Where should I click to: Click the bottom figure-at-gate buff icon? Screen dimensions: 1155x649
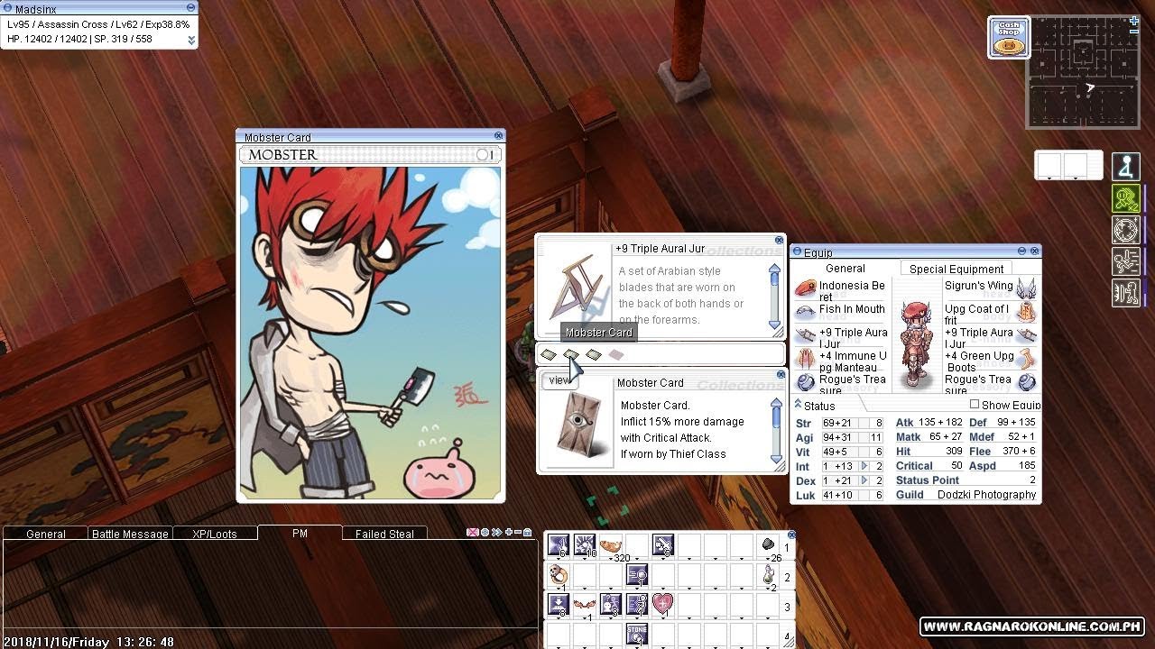1126,293
